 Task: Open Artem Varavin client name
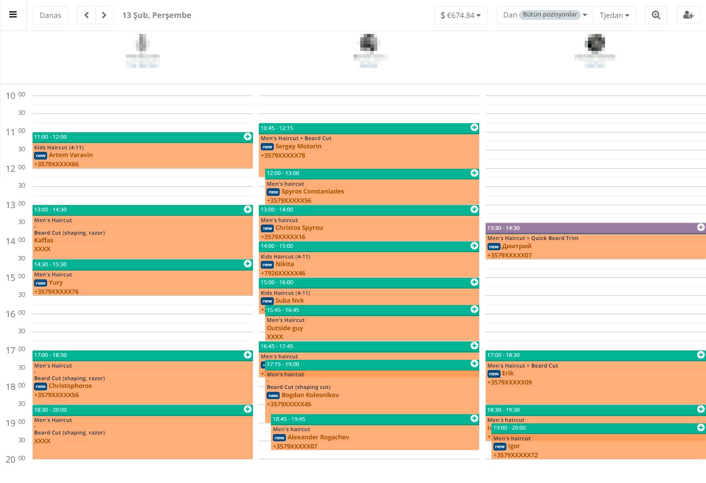pyautogui.click(x=71, y=155)
